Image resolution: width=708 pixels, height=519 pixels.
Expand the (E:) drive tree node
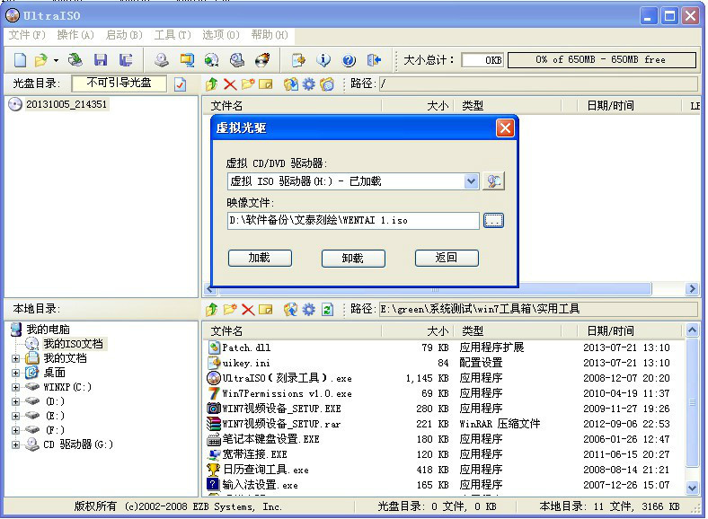(x=16, y=417)
